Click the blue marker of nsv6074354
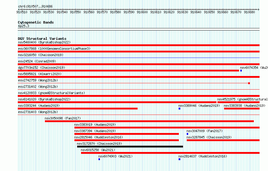 (x=241, y=71)
